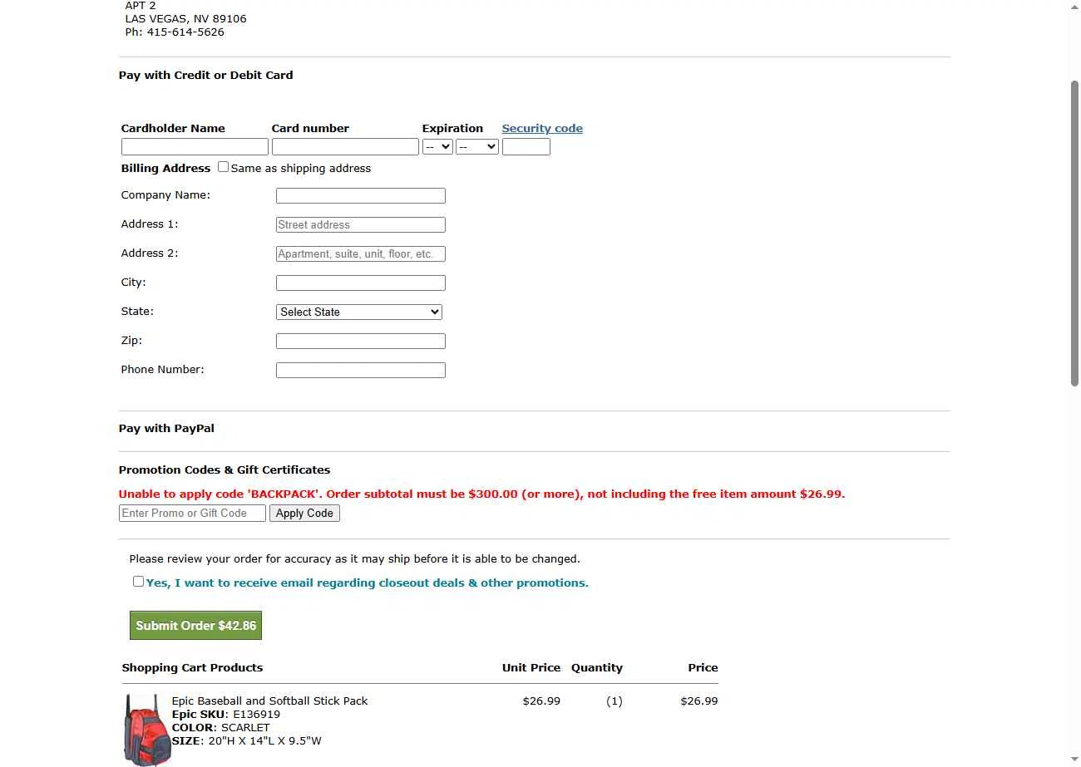Viewport: 1081px width, 767px height.
Task: Open the expiration year dropdown
Action: (476, 147)
